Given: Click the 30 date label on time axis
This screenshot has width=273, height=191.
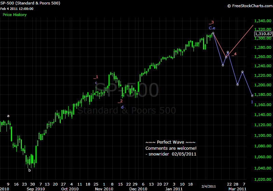Looking at the screenshot, I should [32, 184].
